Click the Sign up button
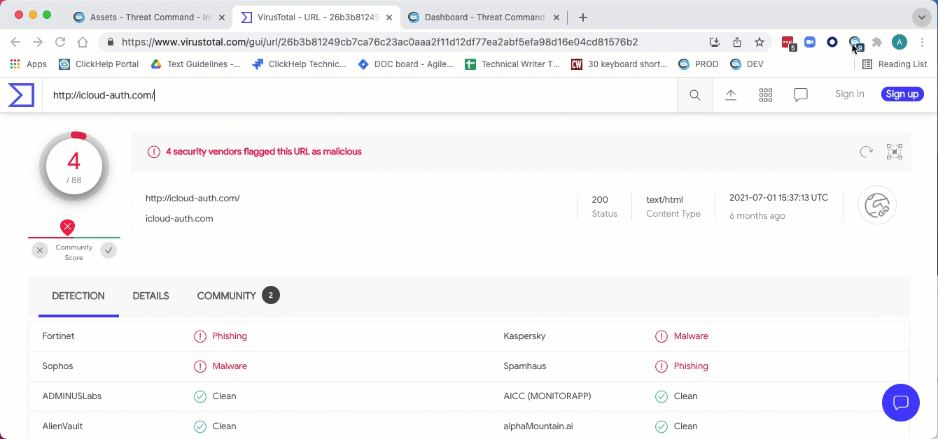Image resolution: width=938 pixels, height=439 pixels. pyautogui.click(x=902, y=94)
